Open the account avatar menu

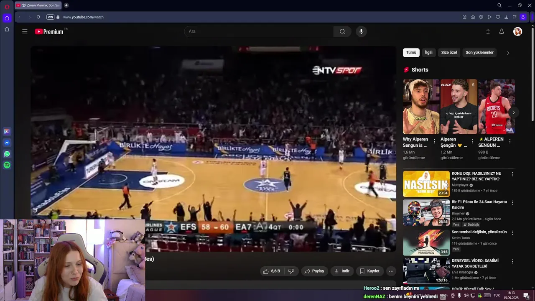coord(518,31)
